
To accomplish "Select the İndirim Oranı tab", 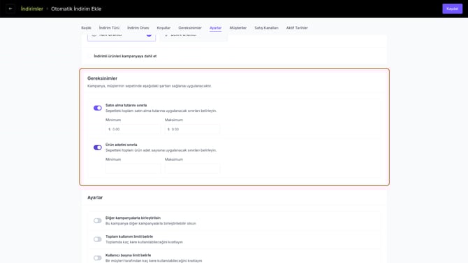I will tap(138, 28).
